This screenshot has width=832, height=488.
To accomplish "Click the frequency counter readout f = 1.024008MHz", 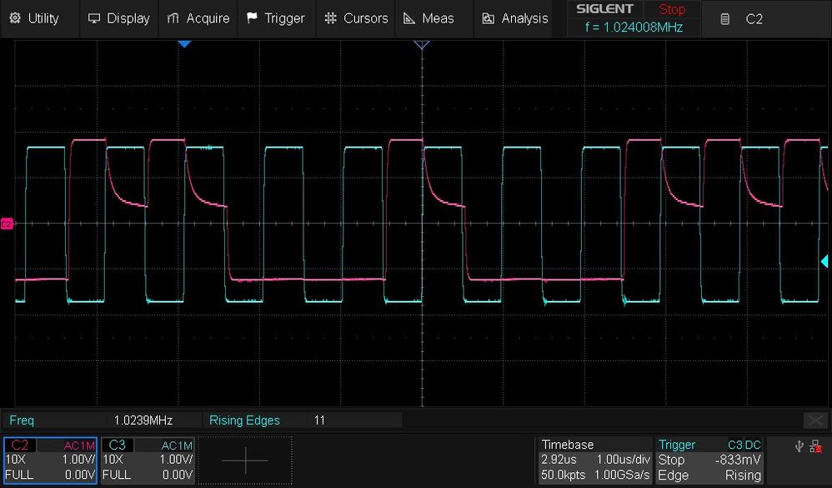I will [634, 28].
